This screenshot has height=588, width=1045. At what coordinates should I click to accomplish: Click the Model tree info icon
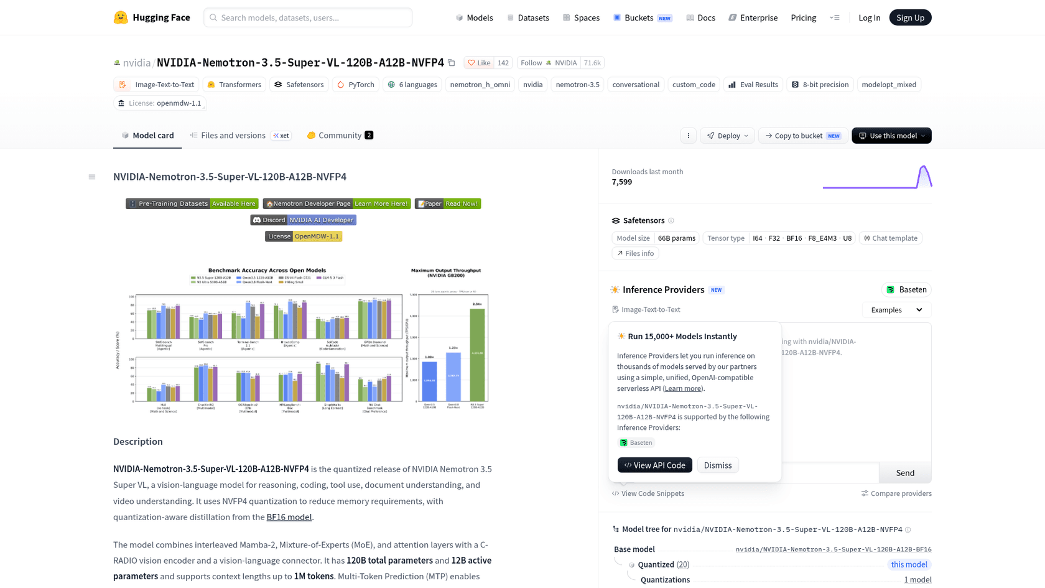tap(908, 530)
